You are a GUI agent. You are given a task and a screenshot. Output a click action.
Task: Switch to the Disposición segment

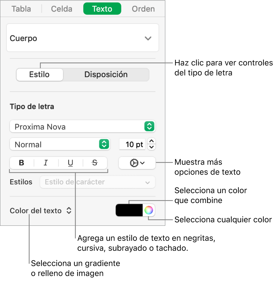tap(106, 75)
